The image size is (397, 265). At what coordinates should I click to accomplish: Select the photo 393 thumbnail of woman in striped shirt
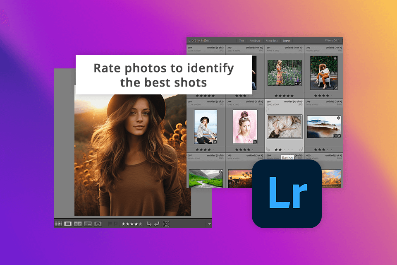click(x=206, y=127)
